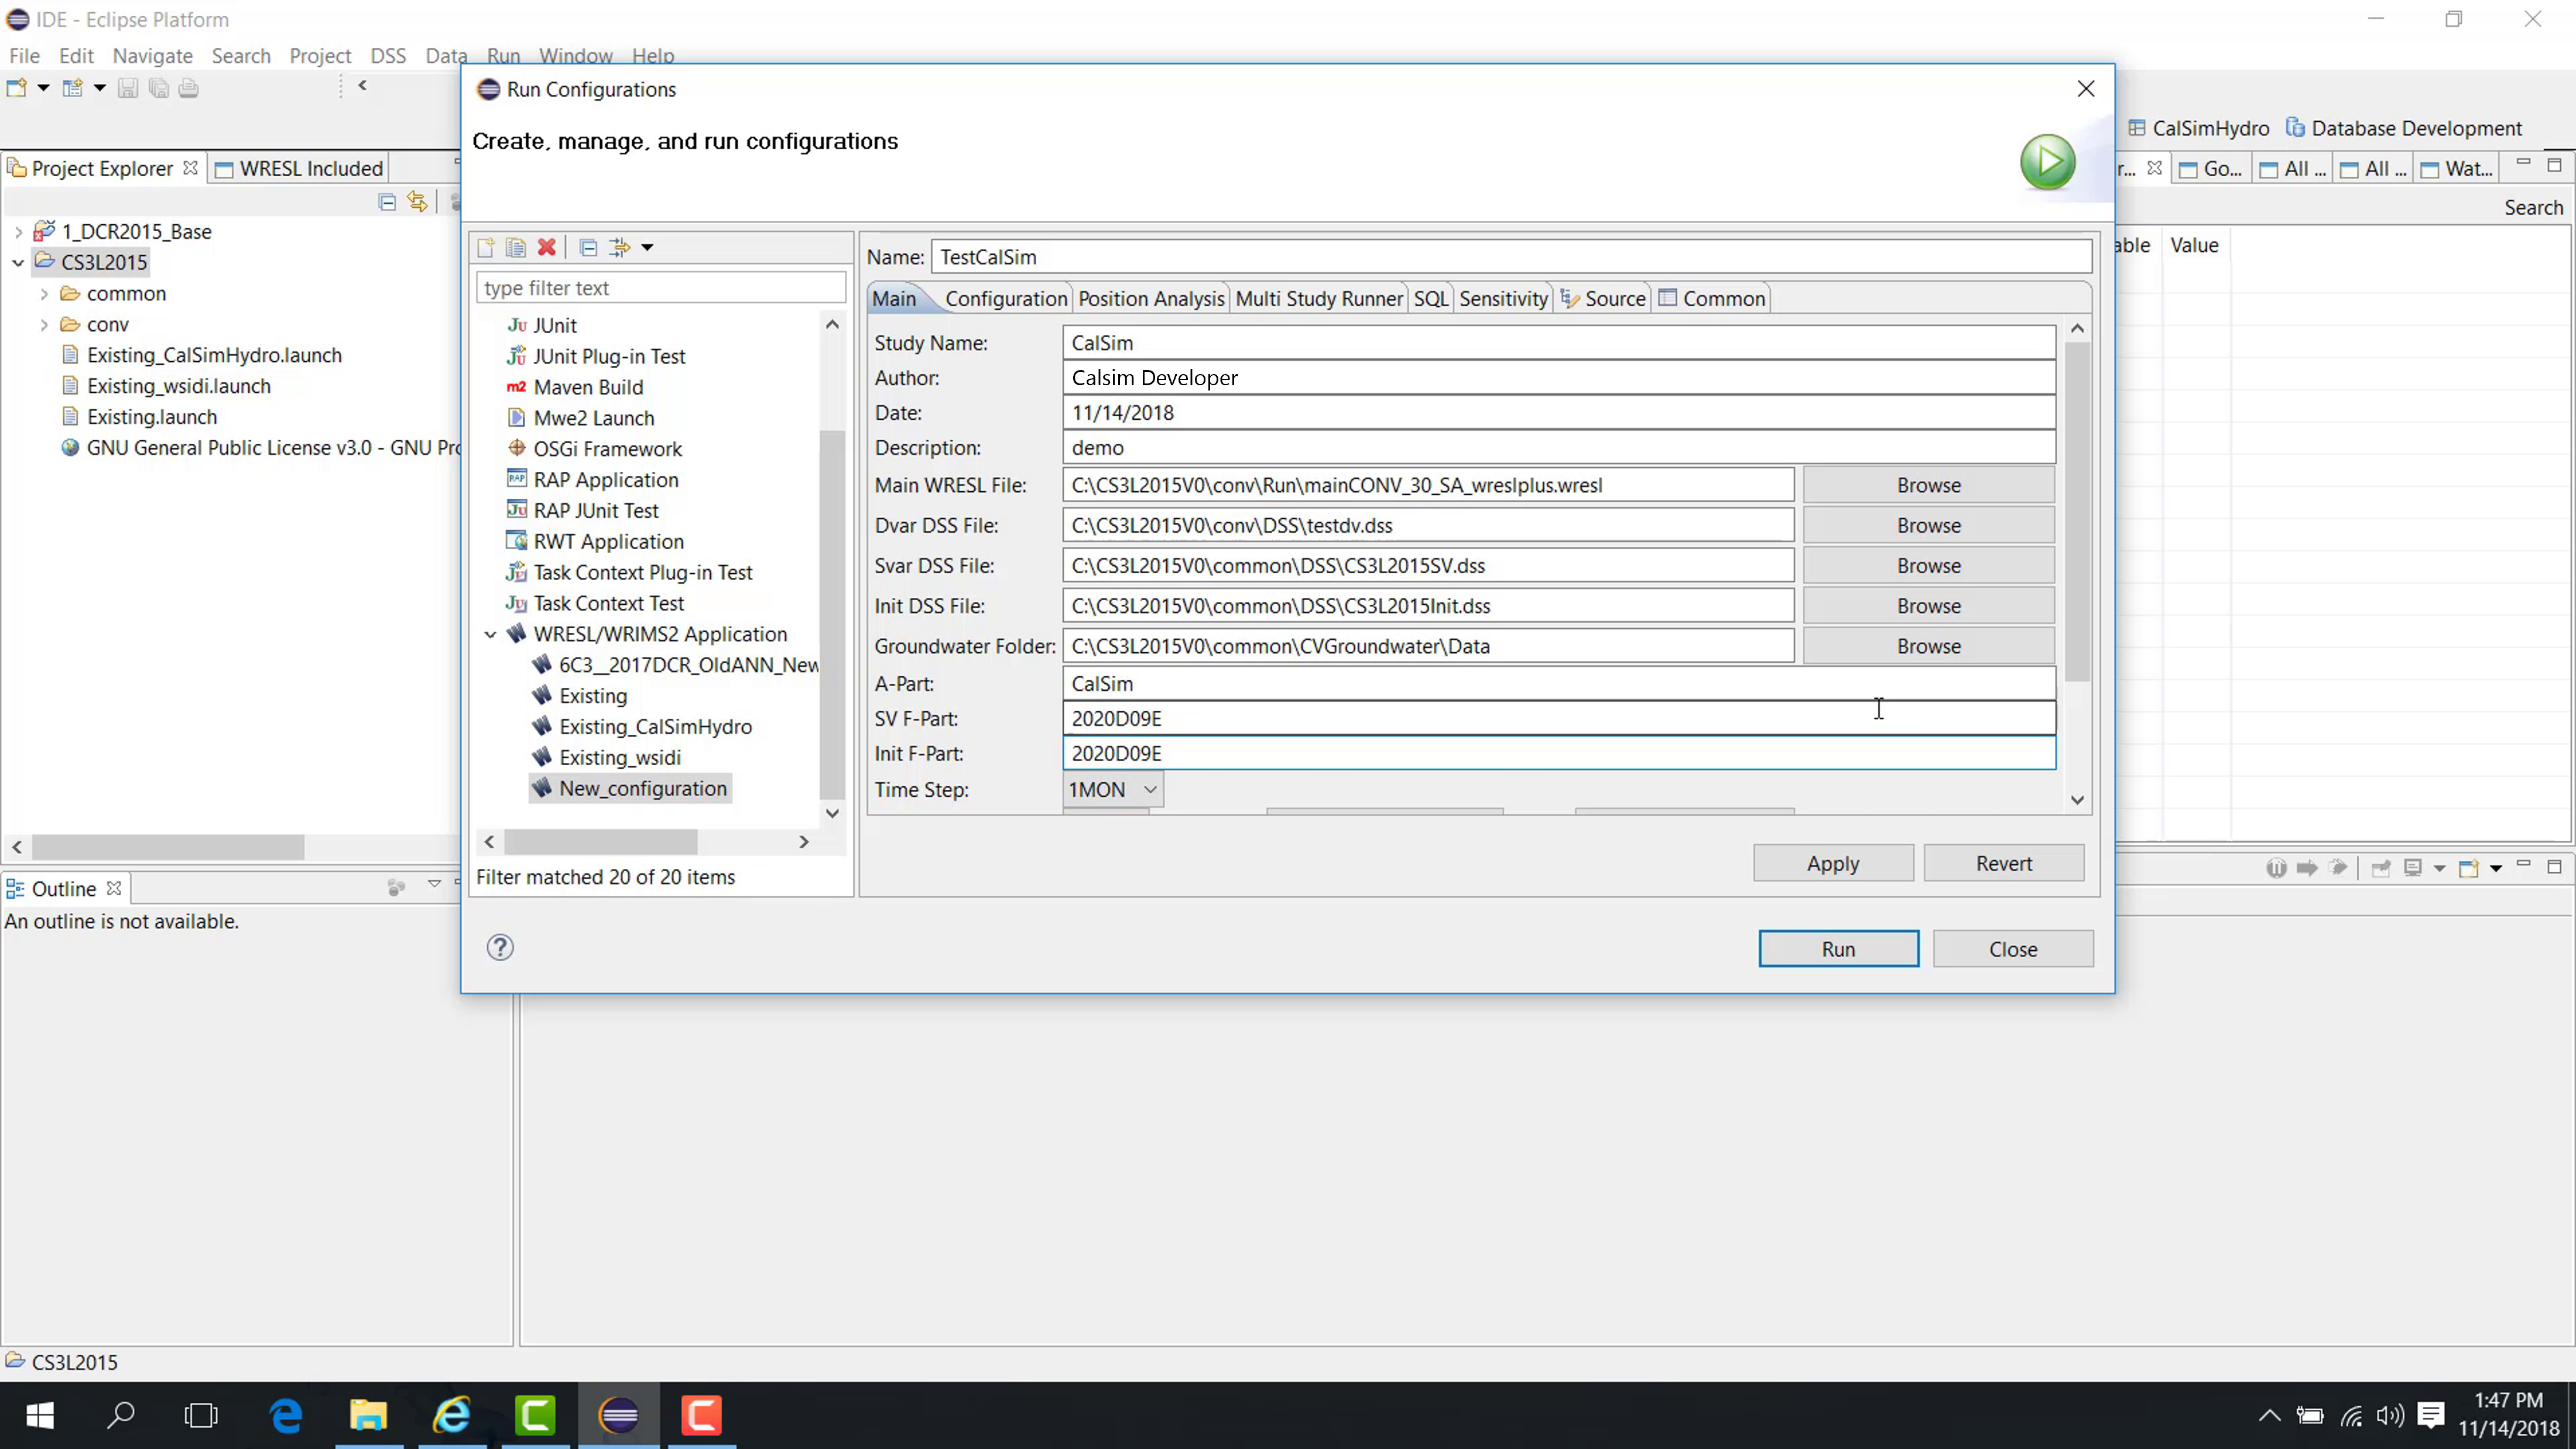
Task: Open Windows Start menu
Action: pos(40,1415)
